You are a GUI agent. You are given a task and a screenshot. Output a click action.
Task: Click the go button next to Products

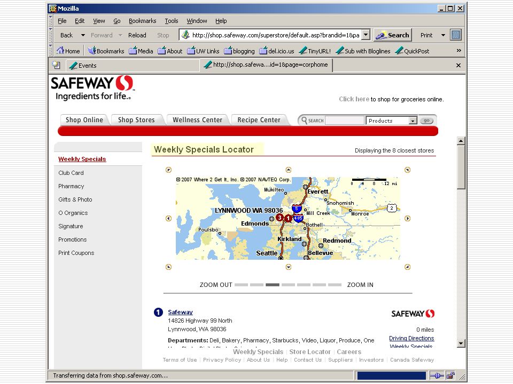click(x=426, y=121)
